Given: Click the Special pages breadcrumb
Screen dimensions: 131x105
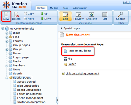Looking at the screenshot, I should point(72,28).
